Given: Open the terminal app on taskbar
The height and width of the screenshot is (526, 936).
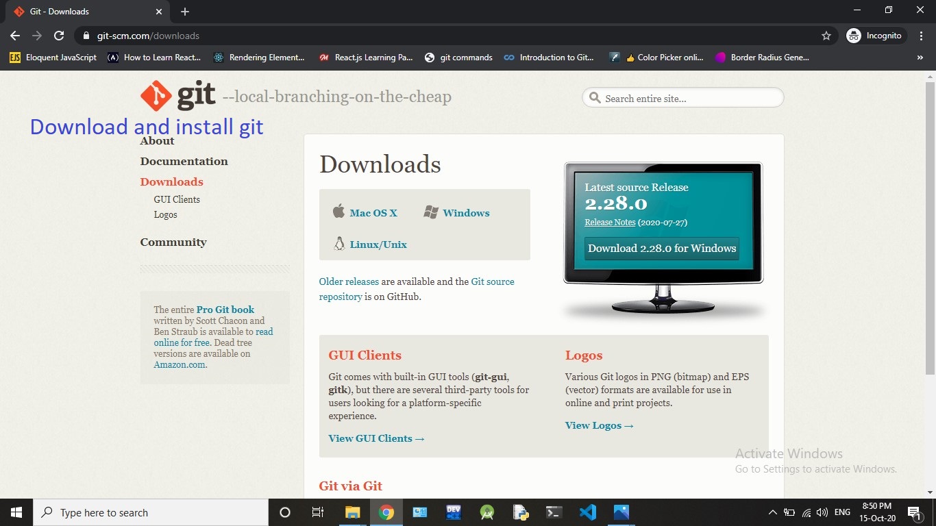Looking at the screenshot, I should point(554,512).
